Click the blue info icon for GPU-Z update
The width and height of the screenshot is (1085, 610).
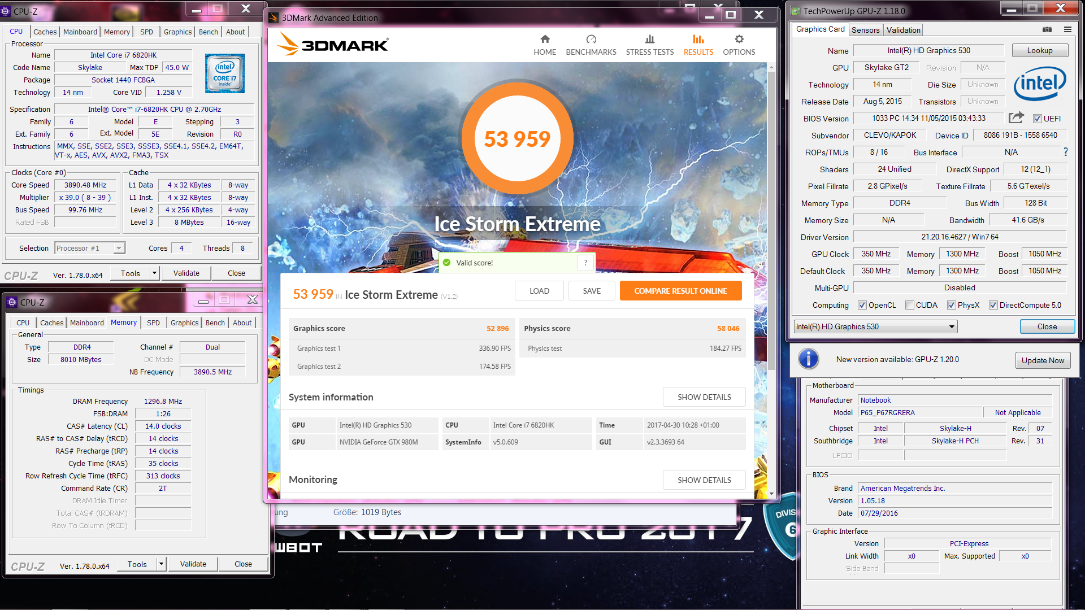[x=809, y=359]
